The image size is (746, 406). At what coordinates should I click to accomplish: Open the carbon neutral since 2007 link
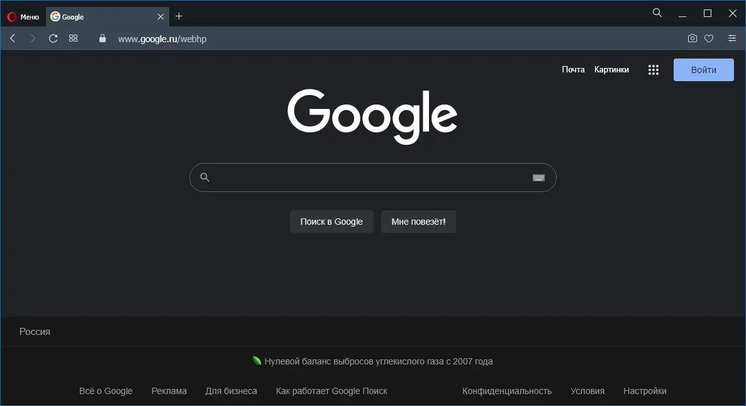coord(378,361)
